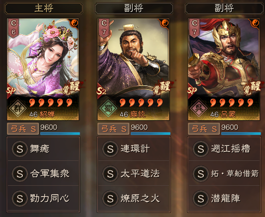Open the 太平道法 skill entry

point(134,173)
